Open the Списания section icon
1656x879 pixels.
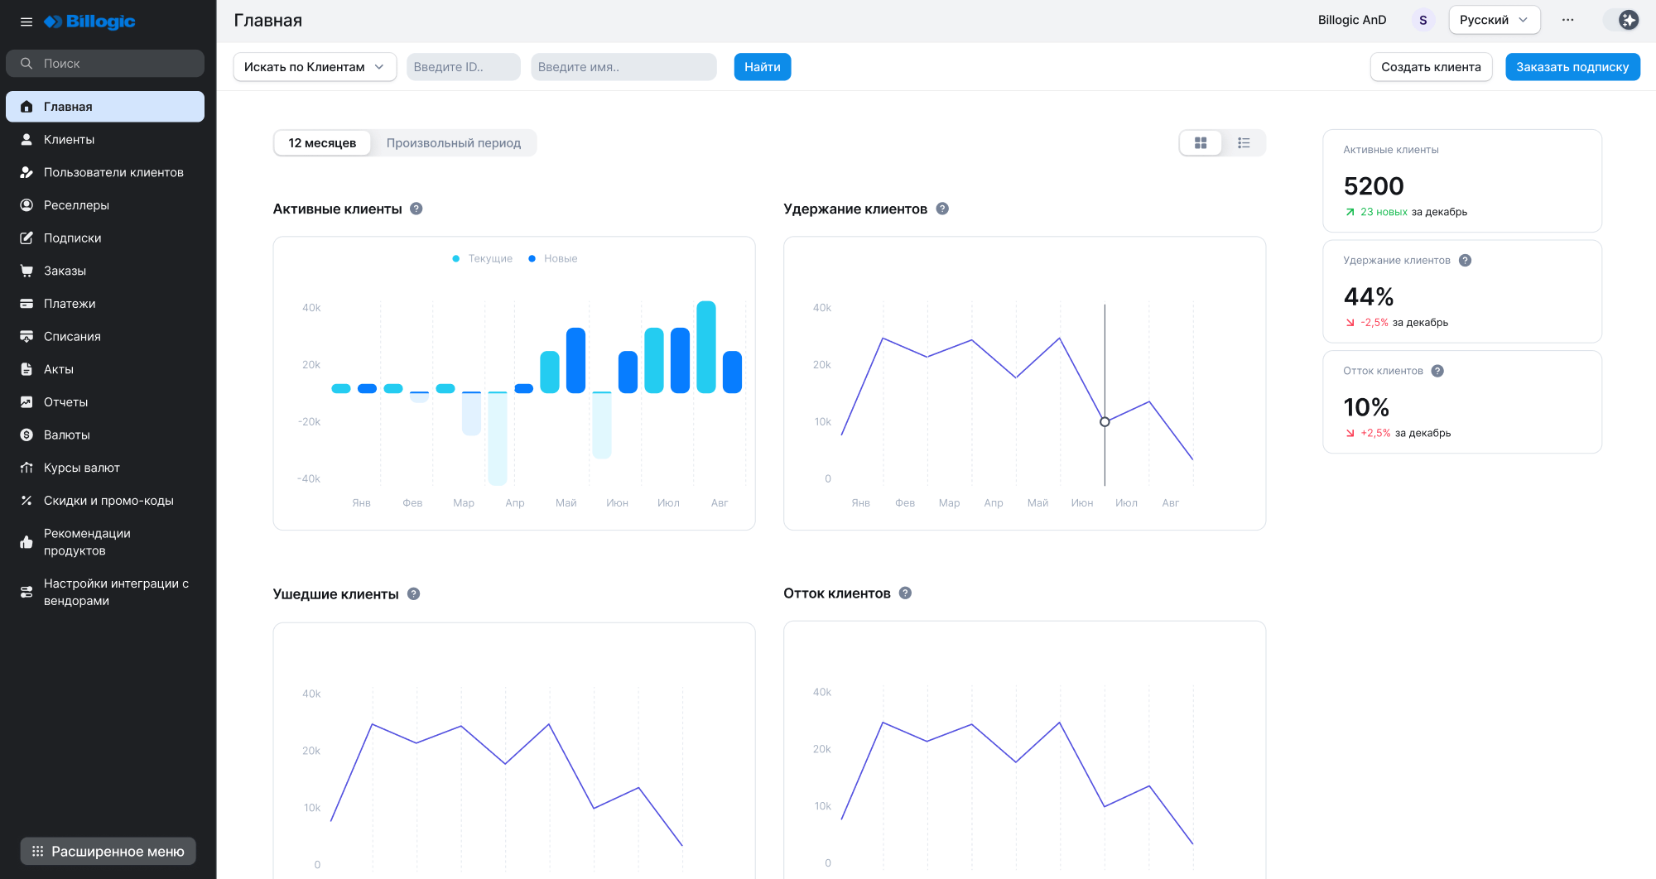point(26,336)
